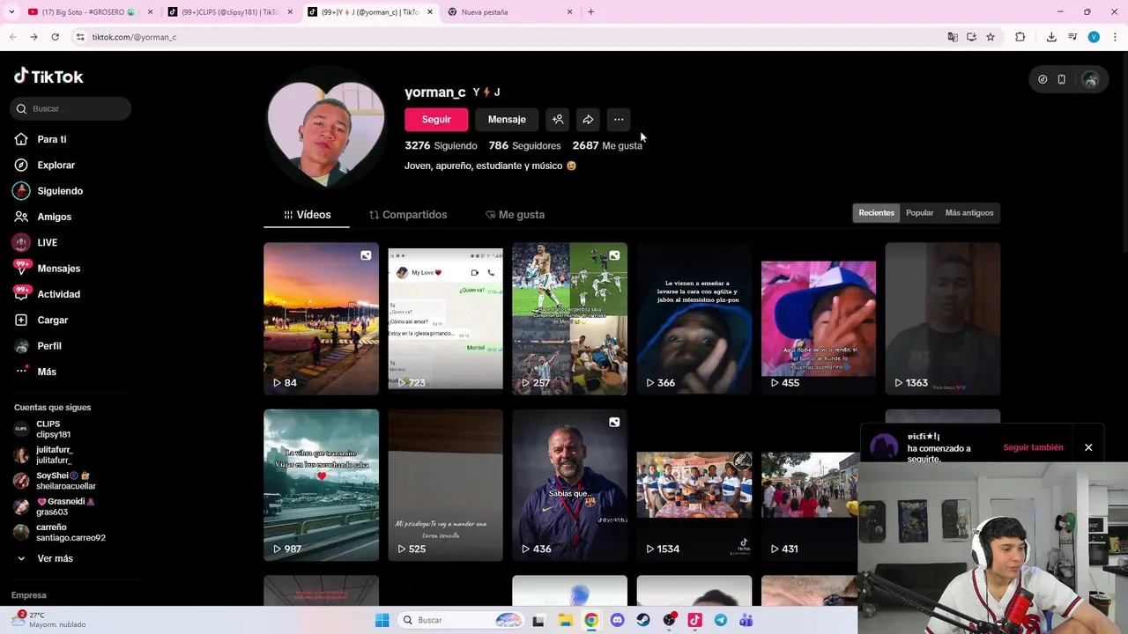This screenshot has height=634, width=1128.
Task: Open a new browser tab with plus
Action: [x=590, y=12]
